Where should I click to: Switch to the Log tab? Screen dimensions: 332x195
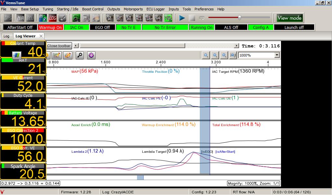click(x=6, y=36)
